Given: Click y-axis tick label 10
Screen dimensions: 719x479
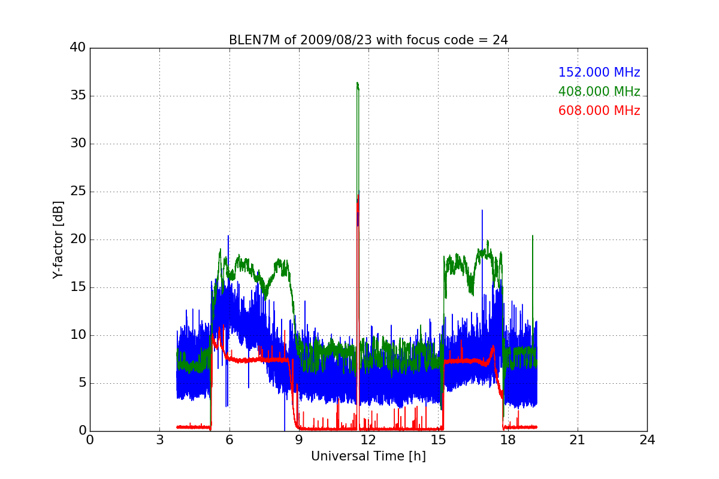Looking at the screenshot, I should tap(78, 335).
